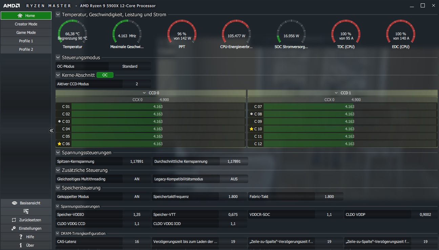Toggle Gleichzeitiges Multithreading value AN
The image size is (439, 250).
click(137, 179)
